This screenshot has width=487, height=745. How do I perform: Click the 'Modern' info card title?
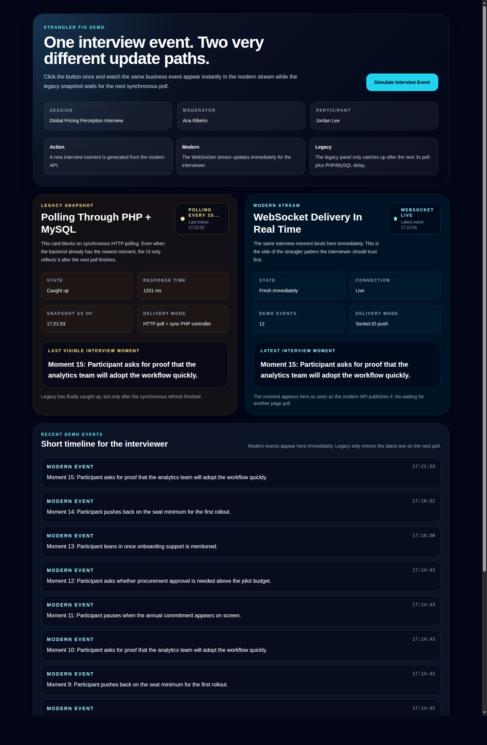tap(191, 147)
